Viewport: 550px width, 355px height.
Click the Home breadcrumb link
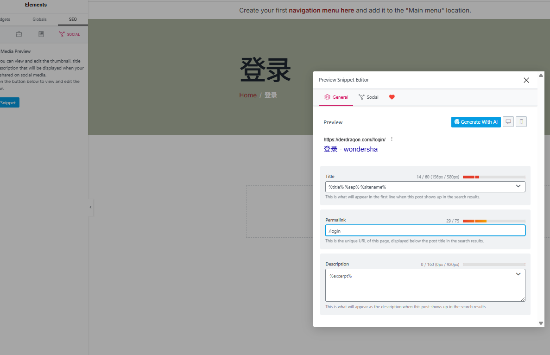[247, 95]
